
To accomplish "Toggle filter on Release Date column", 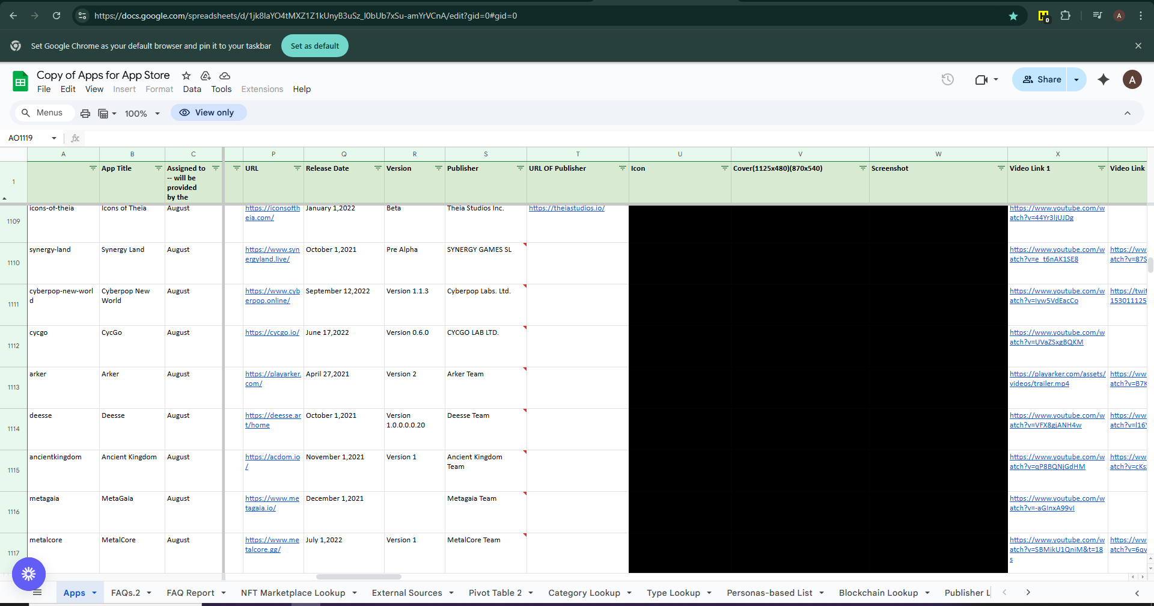I will (x=377, y=168).
